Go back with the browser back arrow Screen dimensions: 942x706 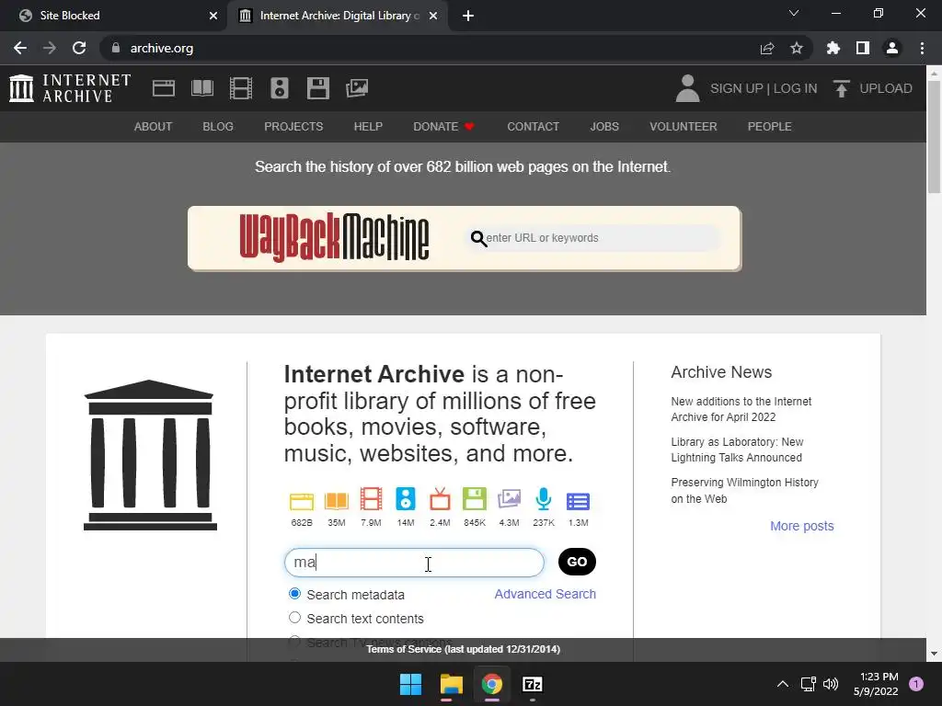[20, 48]
